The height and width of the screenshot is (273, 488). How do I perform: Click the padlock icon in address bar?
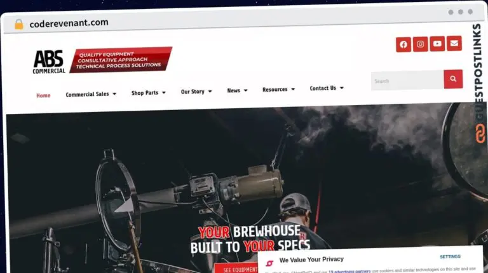click(x=19, y=24)
